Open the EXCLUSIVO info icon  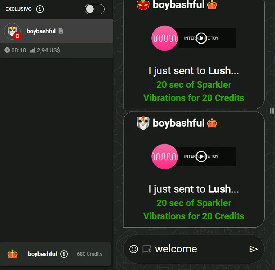40,9
